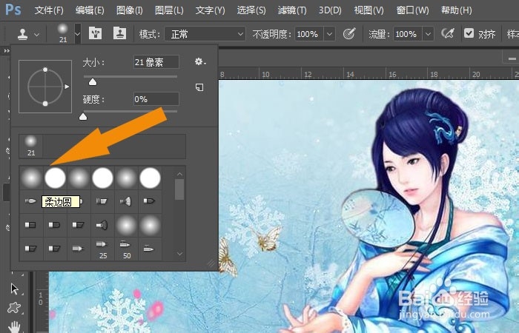Viewport: 519px width, 333px height.
Task: Select rightmost hard round brush in top row
Action: coord(150,178)
